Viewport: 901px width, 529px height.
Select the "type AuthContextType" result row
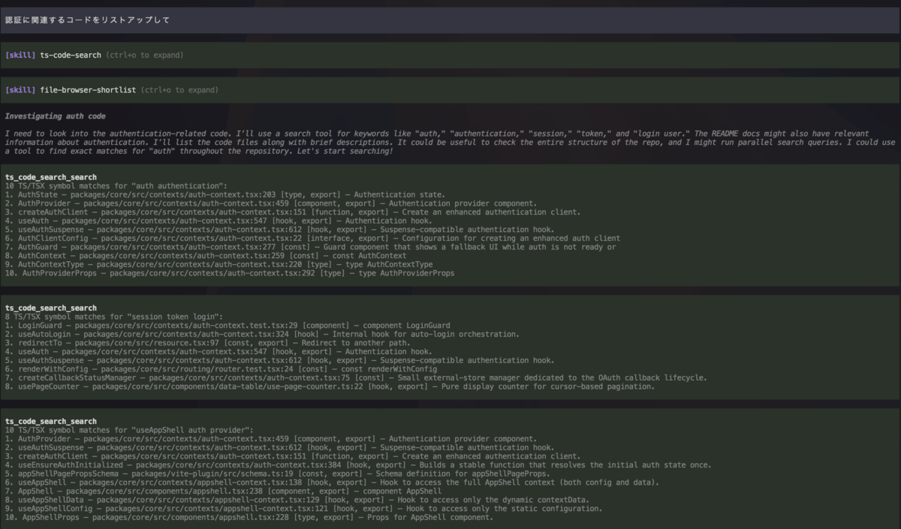(219, 264)
